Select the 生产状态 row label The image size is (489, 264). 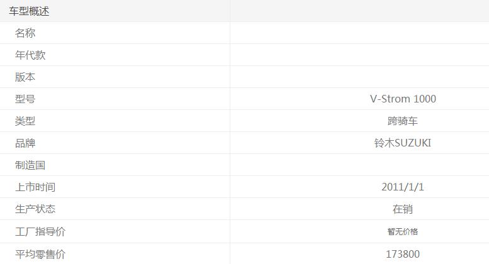tap(35, 209)
